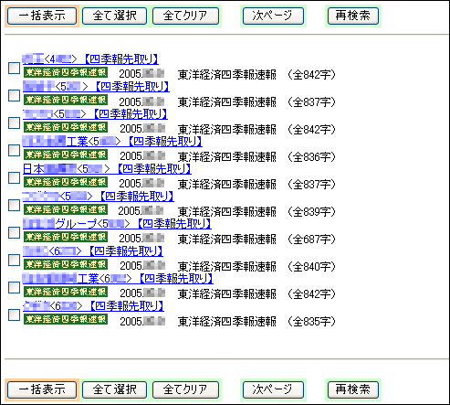Viewport: 450px width, 405px height.
Task: Click the green badge under the <4…> article link
Action: pyautogui.click(x=66, y=72)
